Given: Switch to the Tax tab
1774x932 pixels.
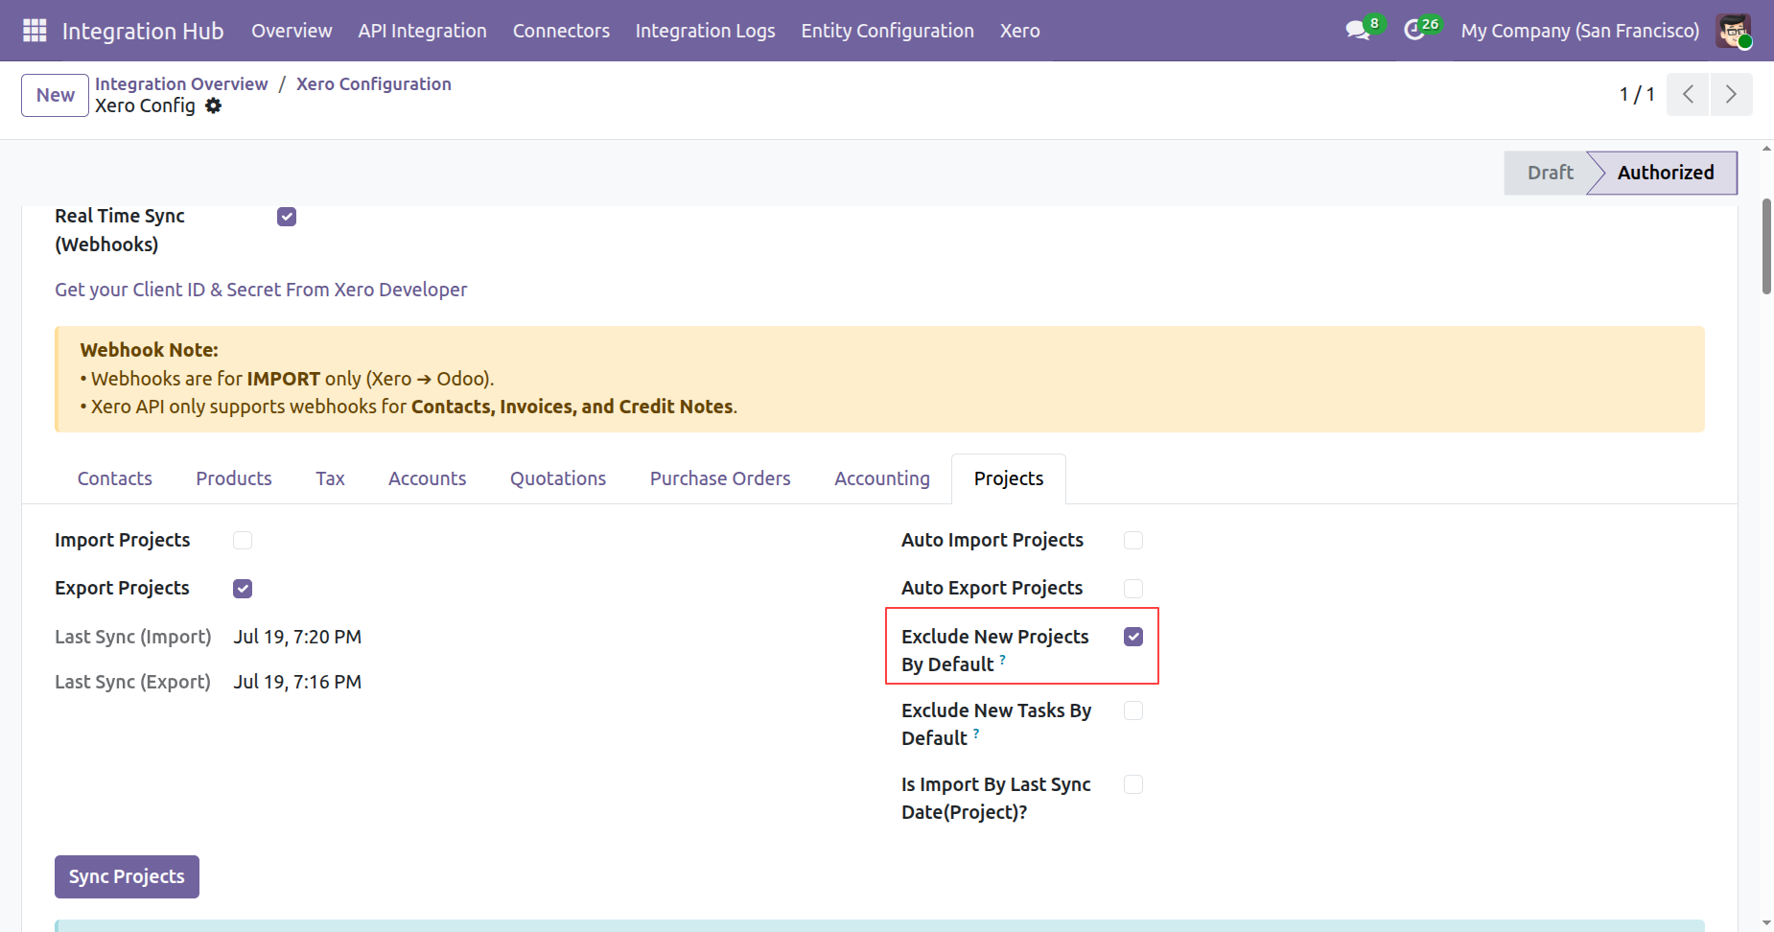Looking at the screenshot, I should click(x=330, y=478).
